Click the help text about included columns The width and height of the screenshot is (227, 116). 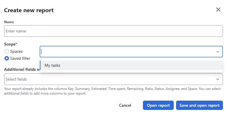coord(112,91)
